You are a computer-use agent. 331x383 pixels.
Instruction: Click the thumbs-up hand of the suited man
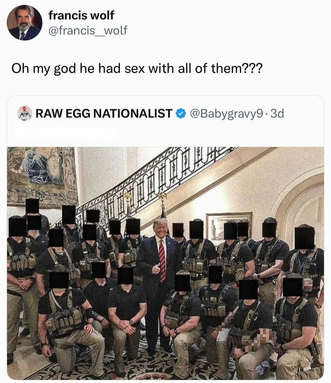(156, 269)
